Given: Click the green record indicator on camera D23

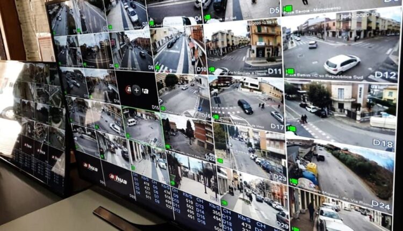Looking at the screenshot, I should (220, 160).
